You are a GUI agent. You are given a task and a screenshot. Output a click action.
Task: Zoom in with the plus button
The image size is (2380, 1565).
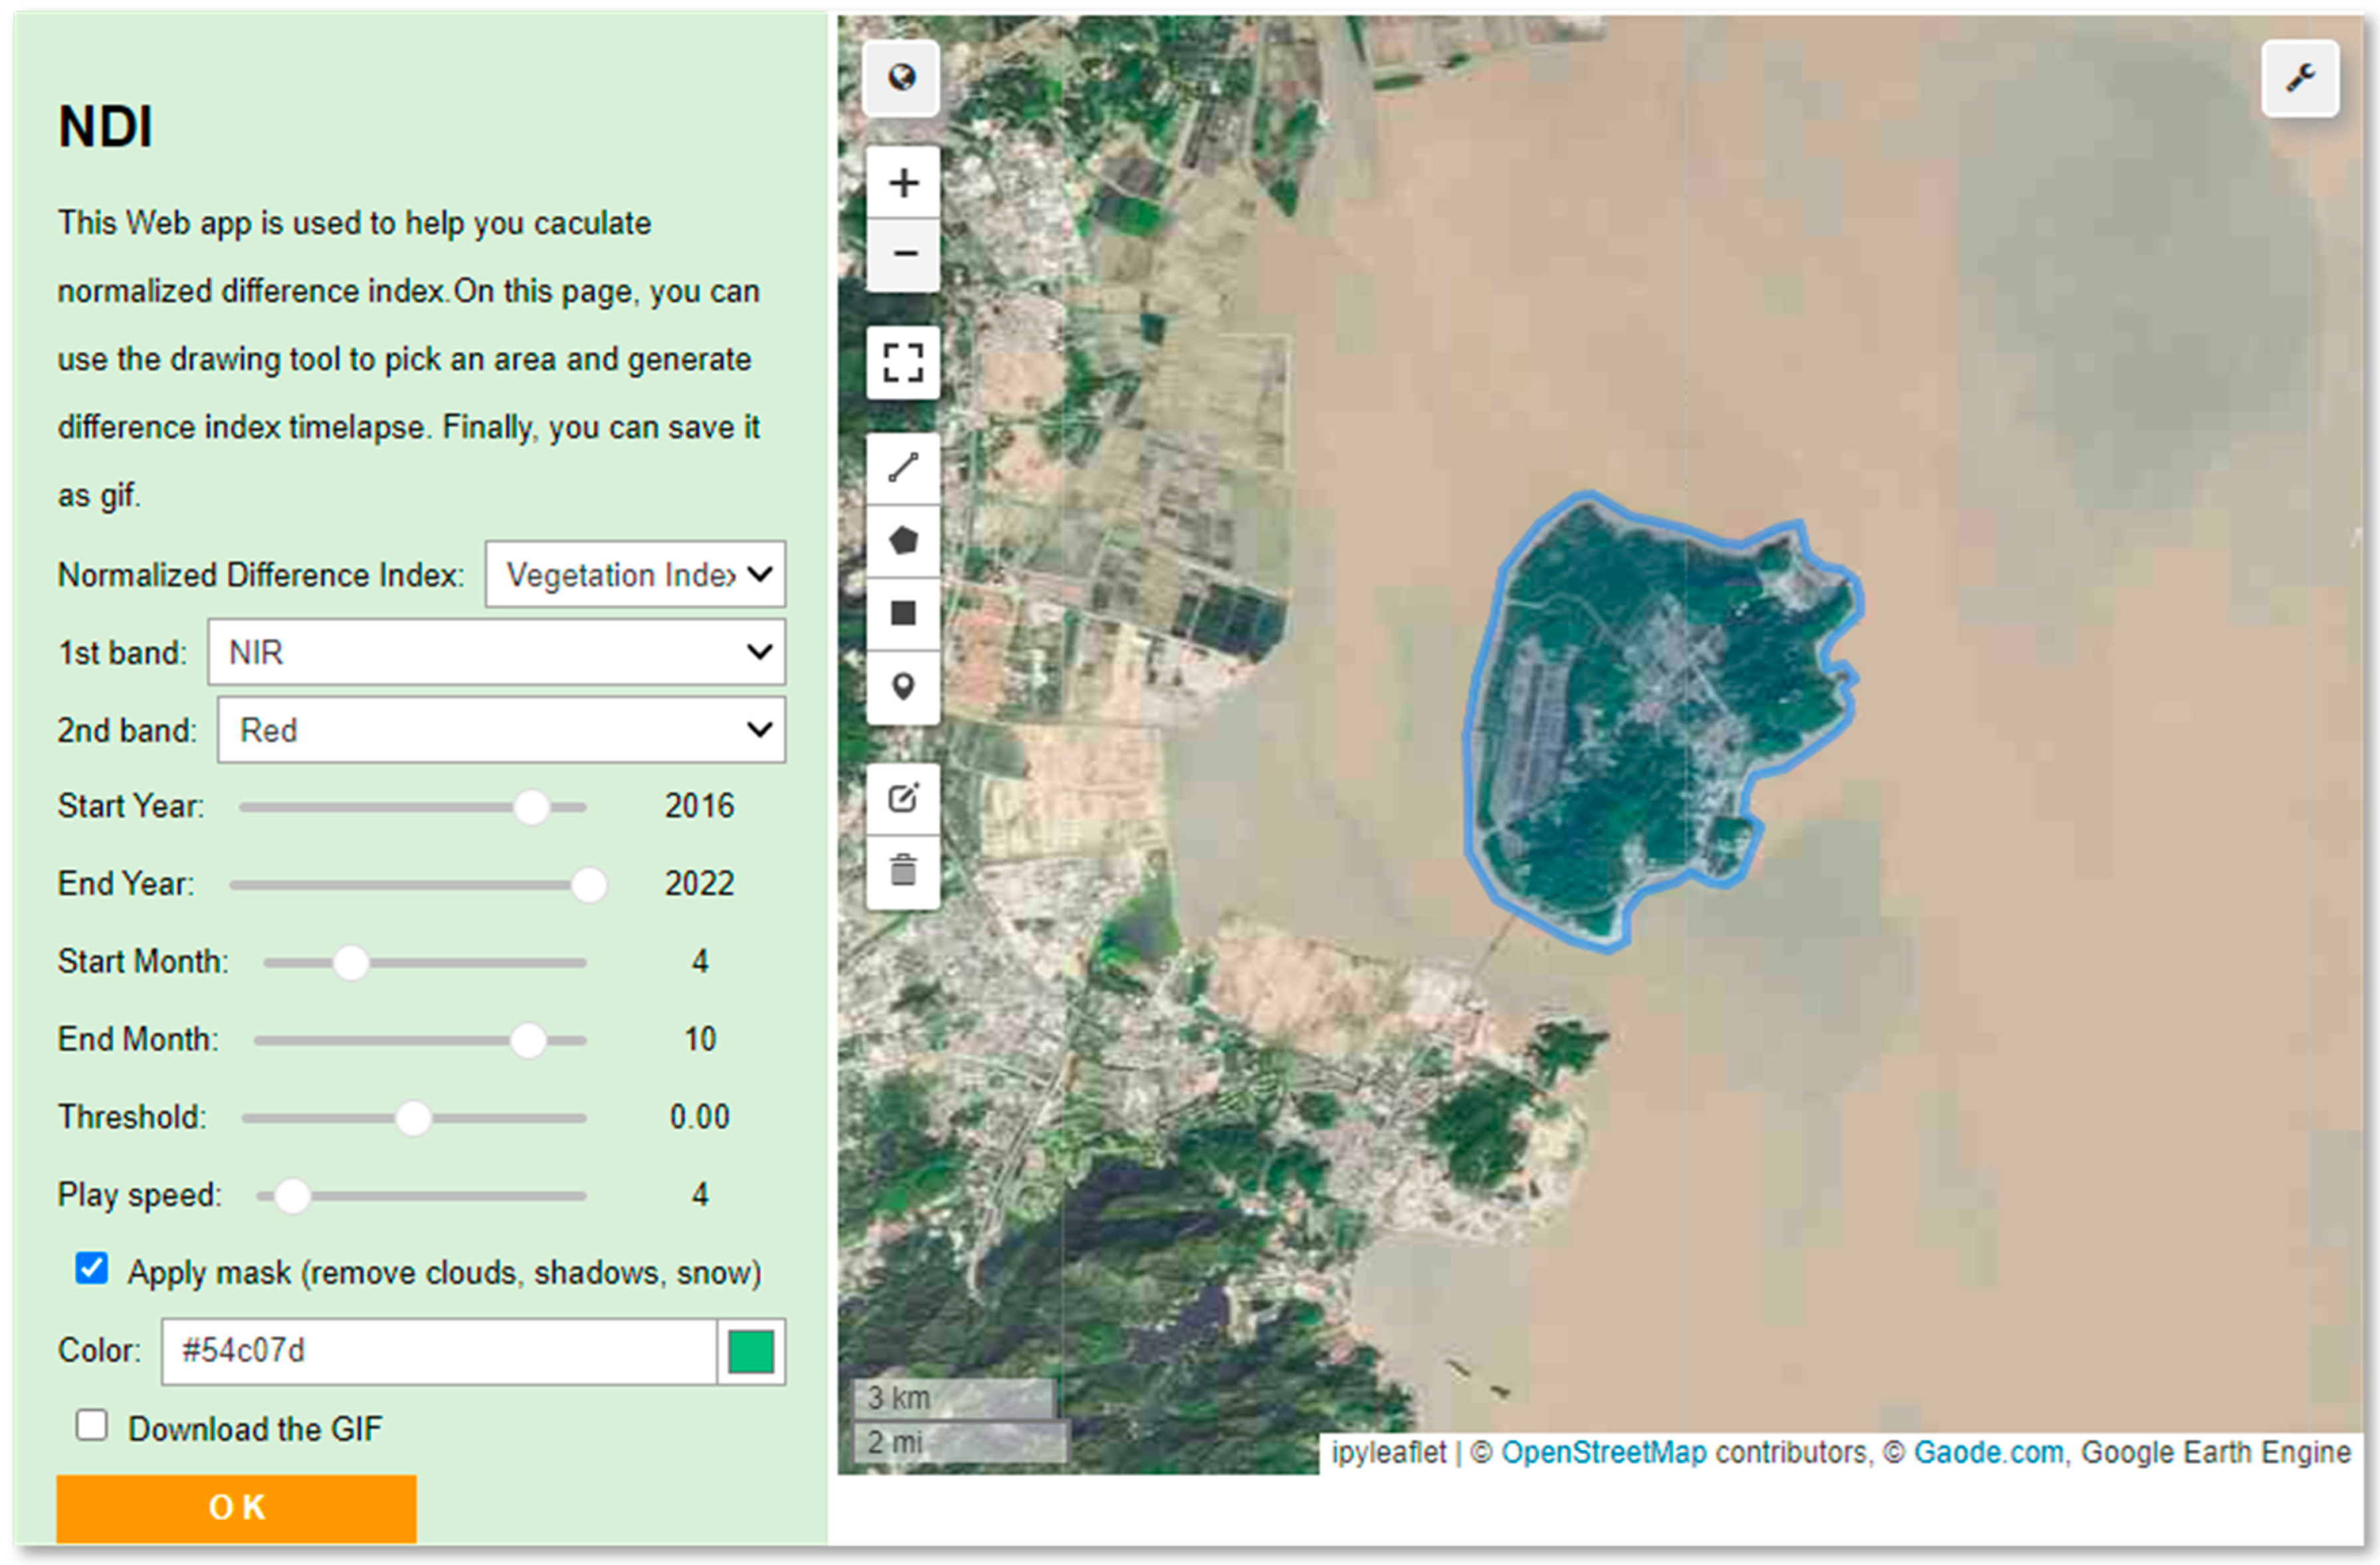(903, 183)
